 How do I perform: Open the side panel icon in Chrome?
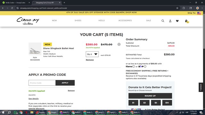pyautogui.click(x=191, y=8)
